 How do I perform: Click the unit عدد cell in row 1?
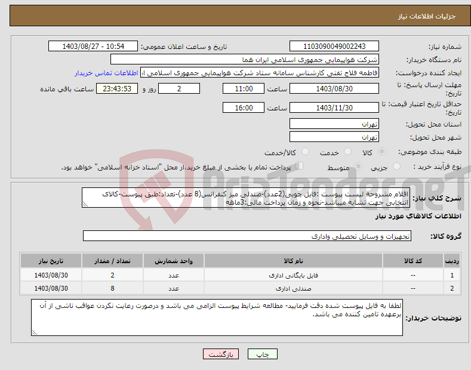point(174,275)
